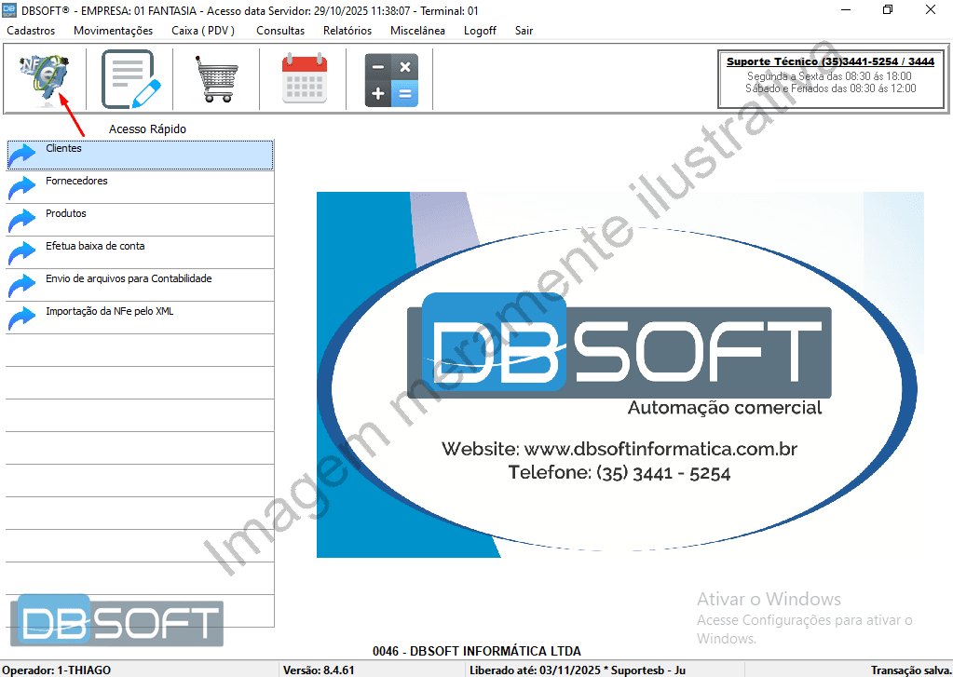Viewport: 953px width, 677px height.
Task: Click the blue arrow beside Fornecedores
Action: coord(22,185)
